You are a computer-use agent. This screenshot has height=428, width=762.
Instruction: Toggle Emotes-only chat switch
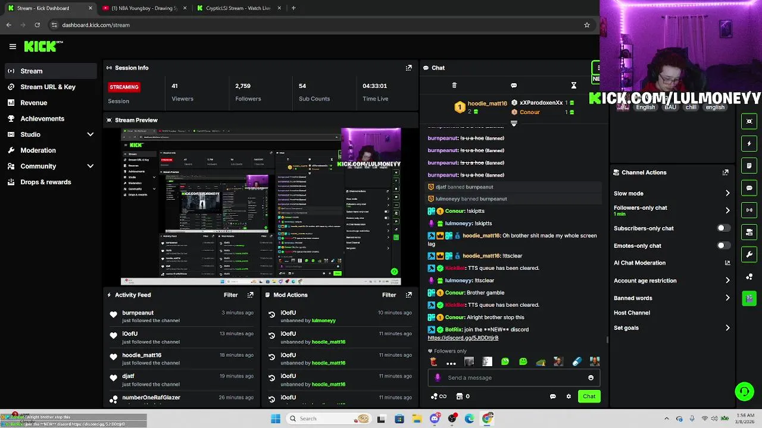(723, 246)
